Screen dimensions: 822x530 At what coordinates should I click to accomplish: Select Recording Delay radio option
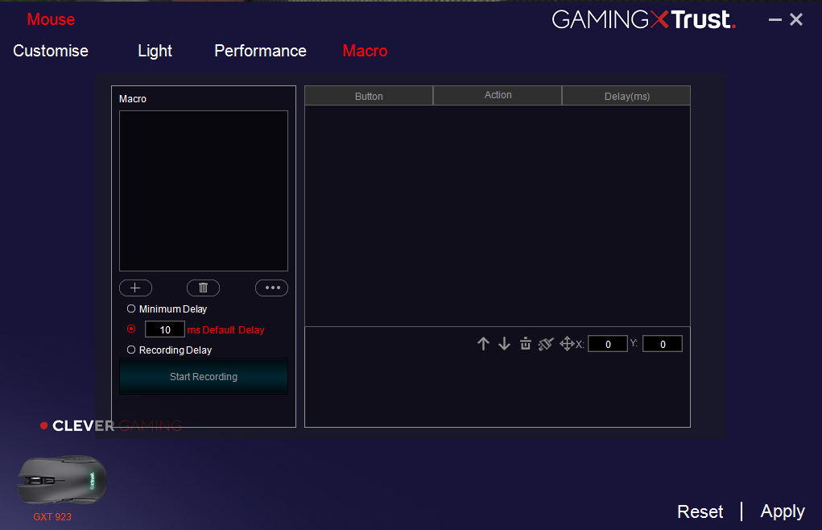point(131,350)
